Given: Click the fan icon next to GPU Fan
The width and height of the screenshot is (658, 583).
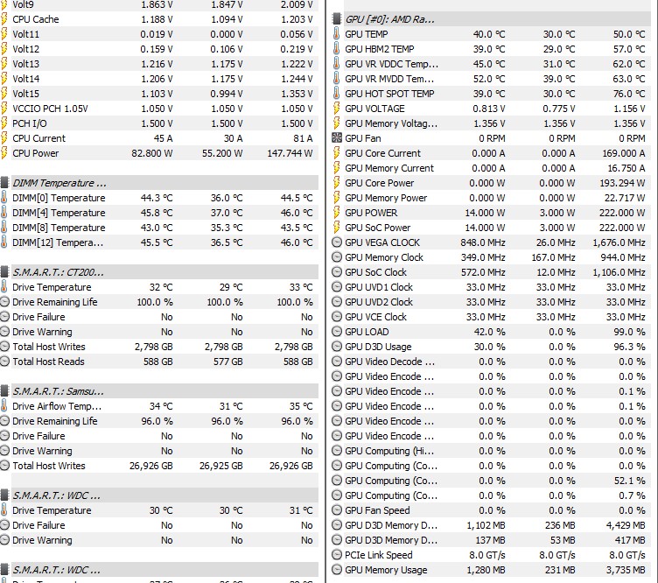Looking at the screenshot, I should tap(337, 138).
